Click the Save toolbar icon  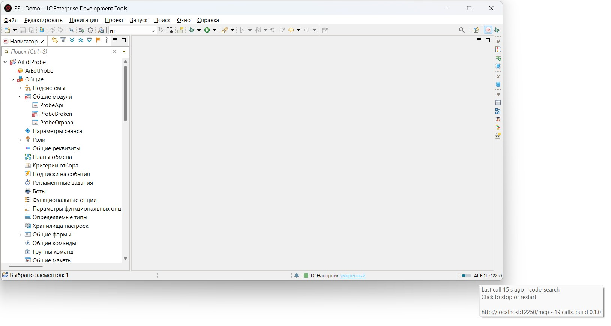pos(23,30)
